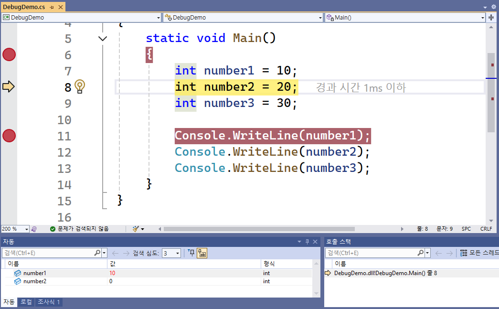Toggle the highlighted 'ab' icon in Autos toolbar
499x309 pixels.
tap(202, 253)
